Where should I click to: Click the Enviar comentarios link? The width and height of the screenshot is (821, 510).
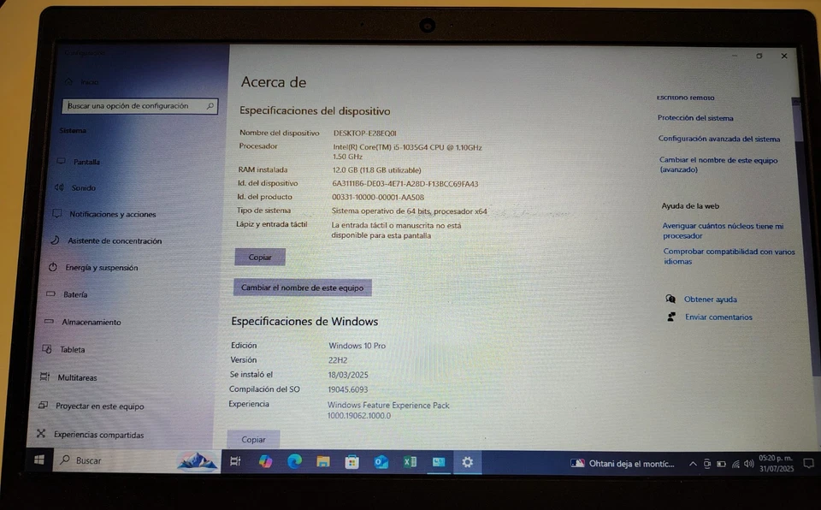(718, 317)
